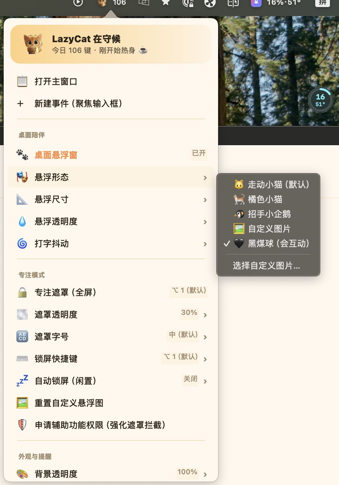Click the black heart icon in submenu

coord(239,244)
